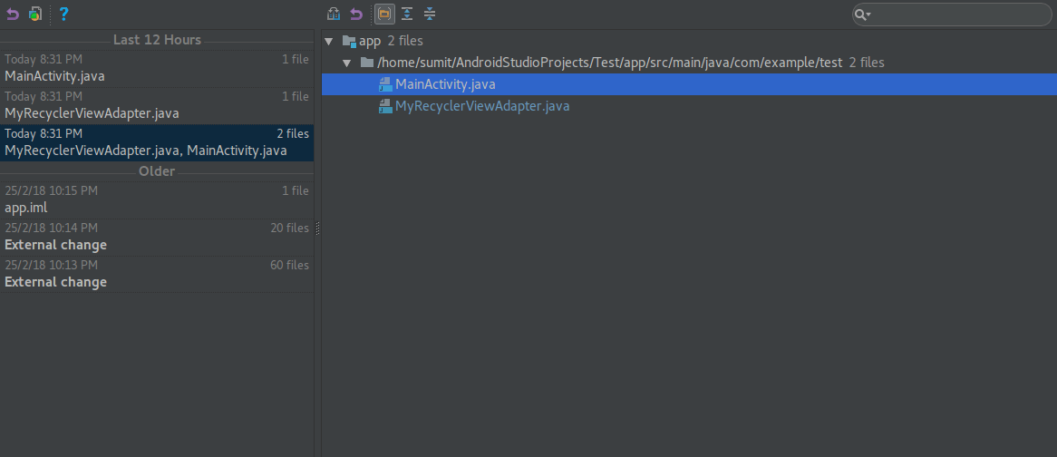Click the Expand All icon
This screenshot has height=457, width=1057.
407,14
